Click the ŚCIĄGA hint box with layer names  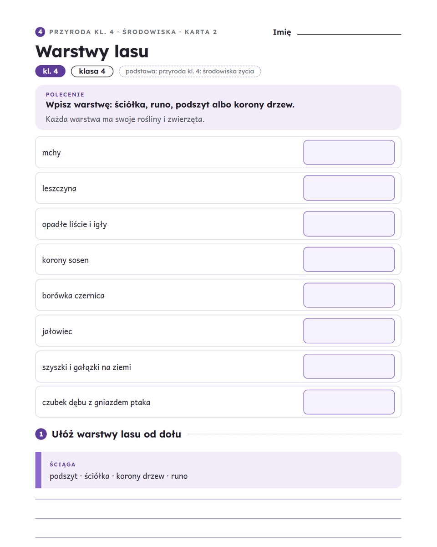tap(218, 470)
